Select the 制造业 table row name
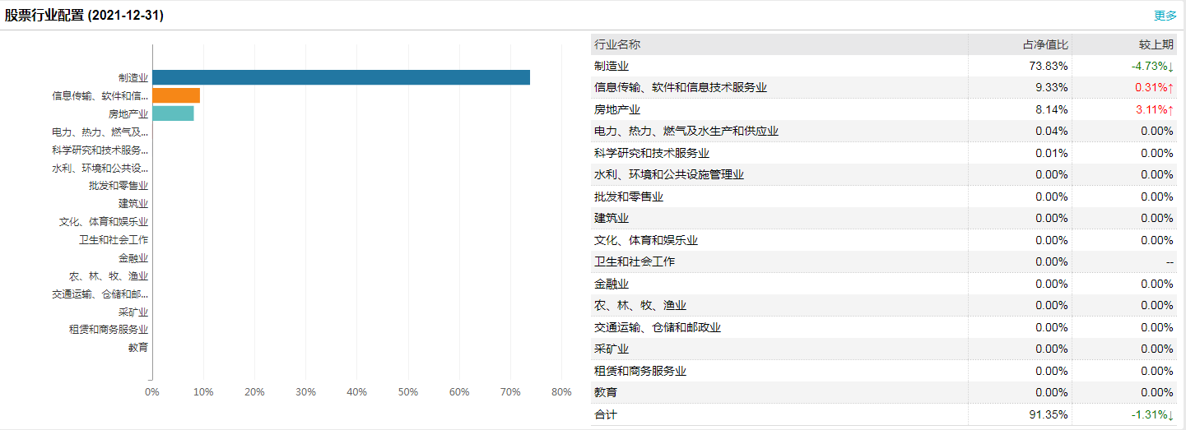The height and width of the screenshot is (430, 1186). point(612,66)
